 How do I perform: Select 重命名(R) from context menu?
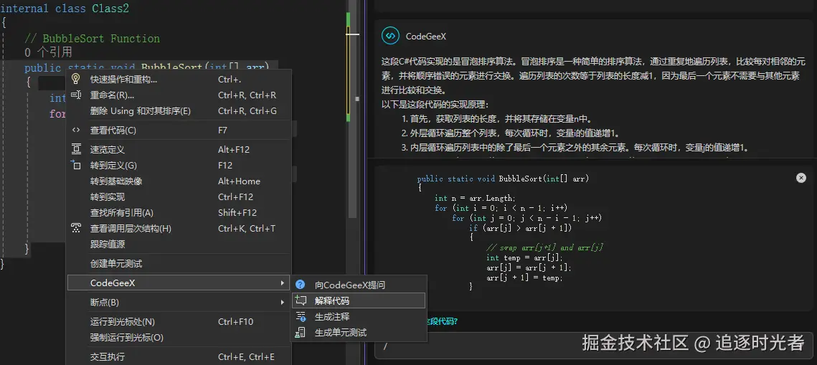(x=178, y=95)
